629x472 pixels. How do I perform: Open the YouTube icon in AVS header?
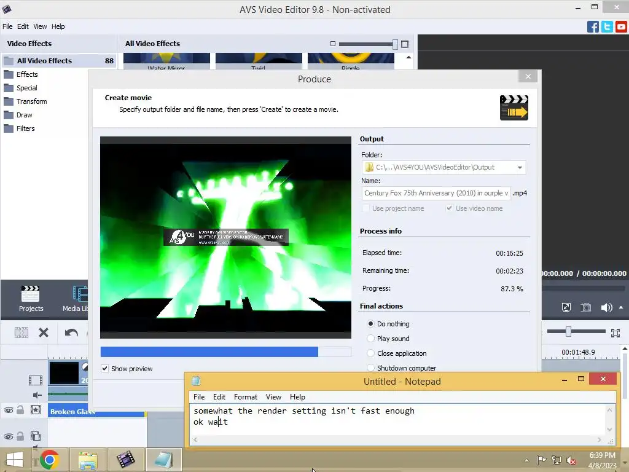tap(621, 27)
